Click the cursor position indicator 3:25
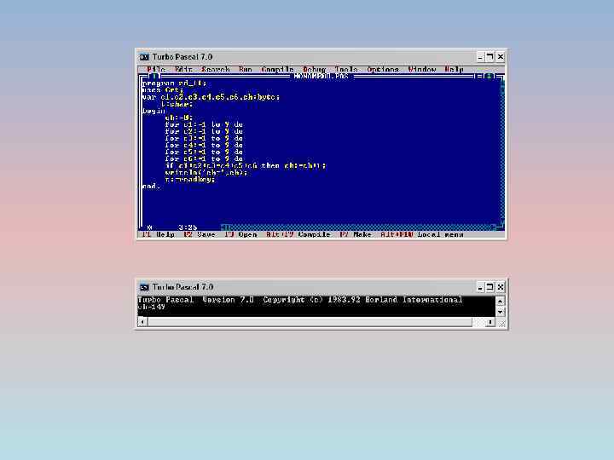This screenshot has height=460, width=614. point(188,227)
